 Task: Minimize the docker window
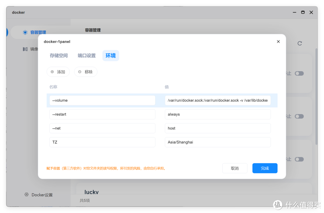(x=295, y=12)
